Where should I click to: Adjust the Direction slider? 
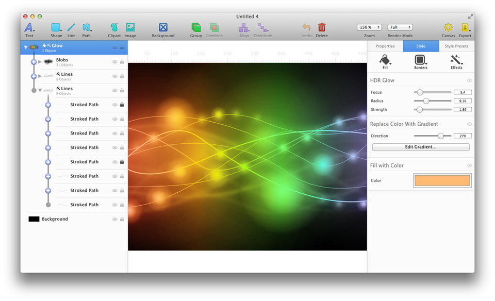coord(440,136)
